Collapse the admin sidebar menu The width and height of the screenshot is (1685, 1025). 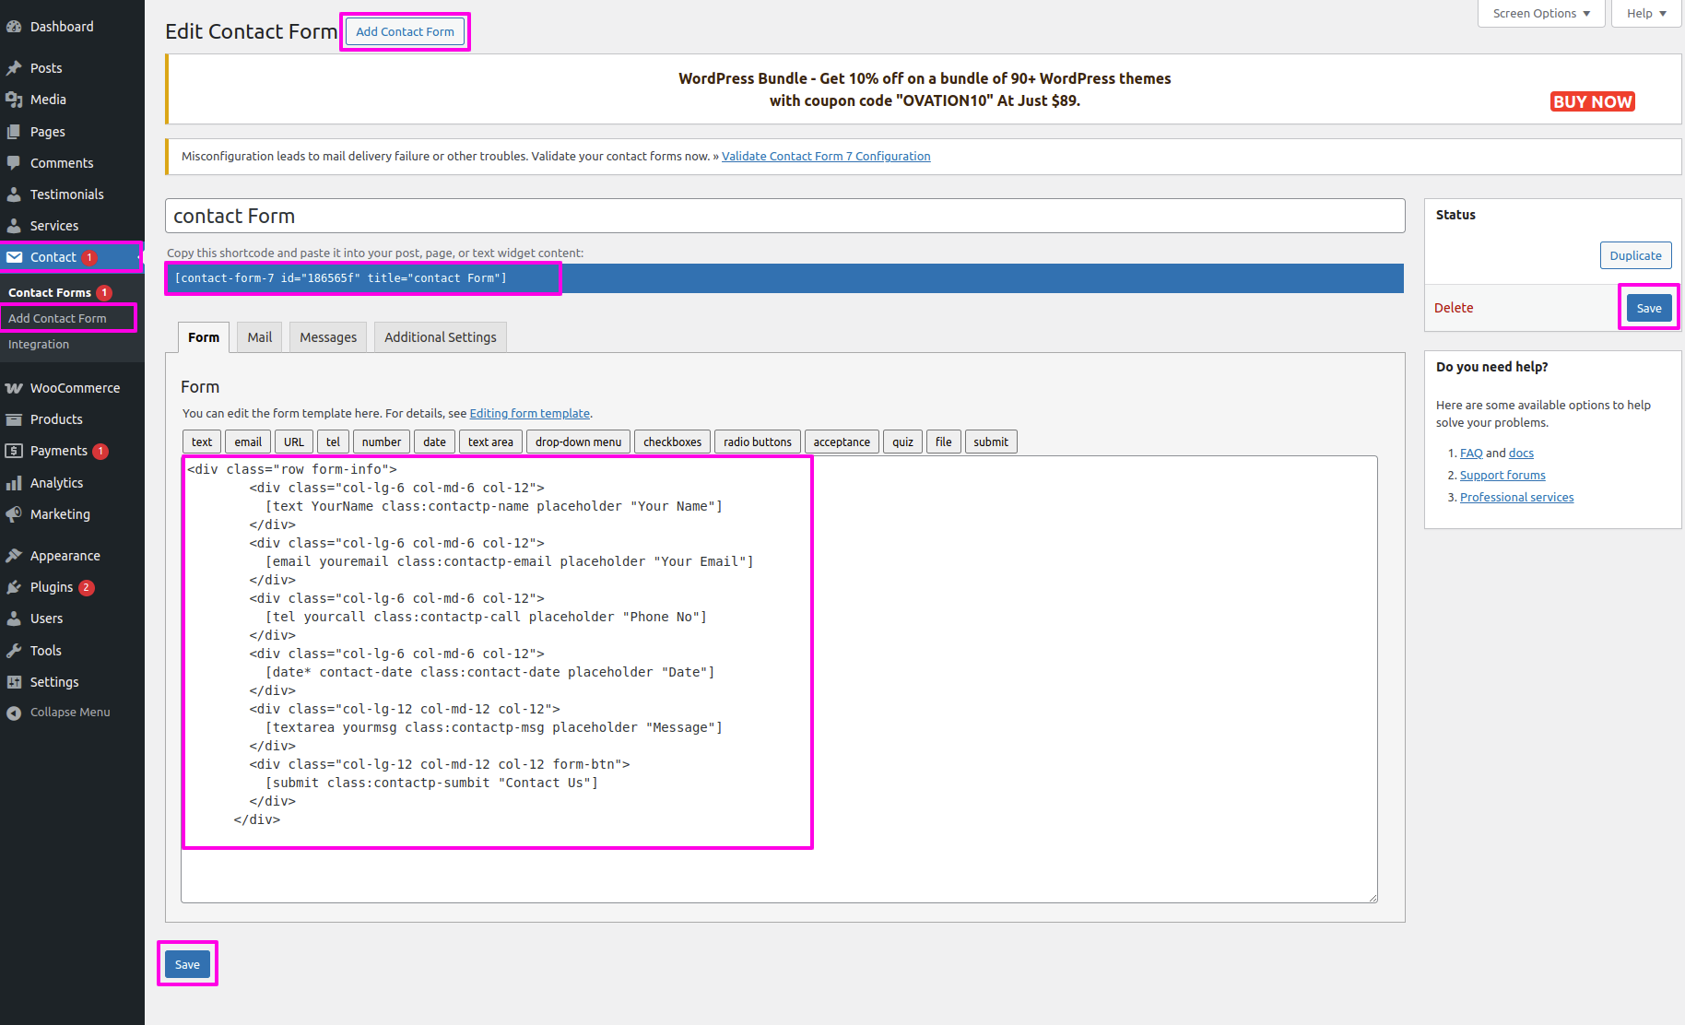pyautogui.click(x=59, y=713)
